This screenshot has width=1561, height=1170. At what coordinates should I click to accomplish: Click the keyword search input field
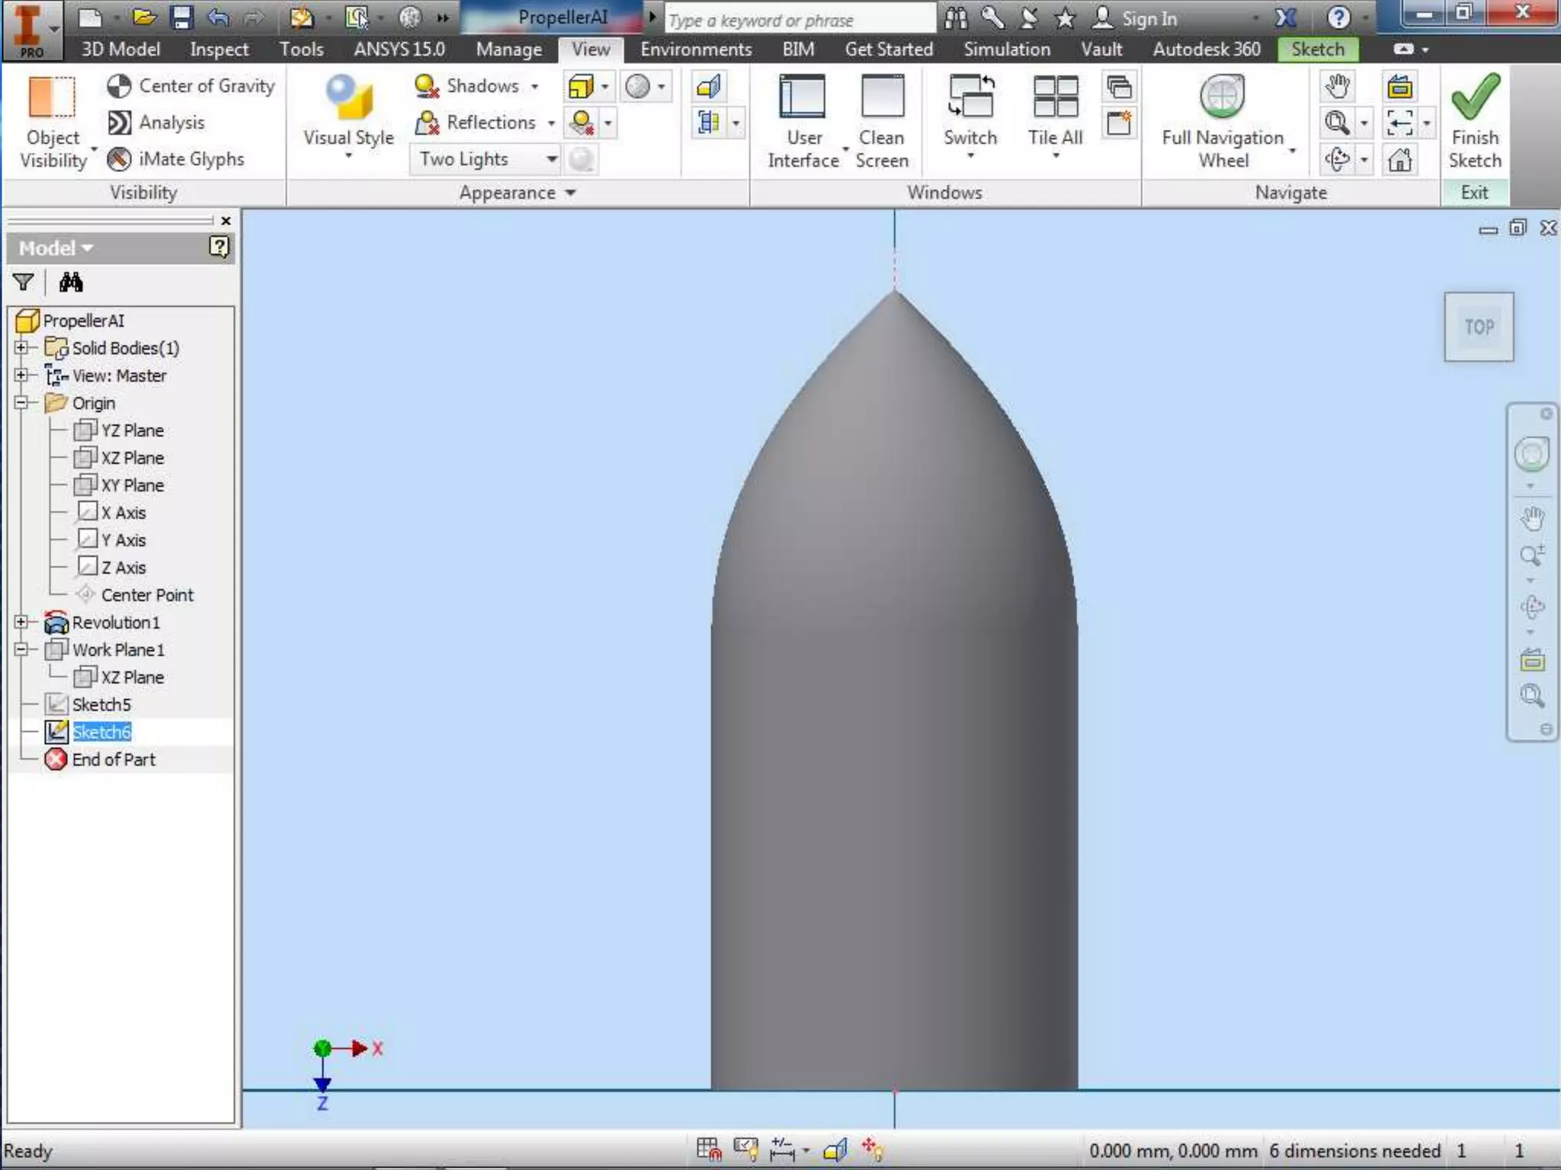point(799,20)
